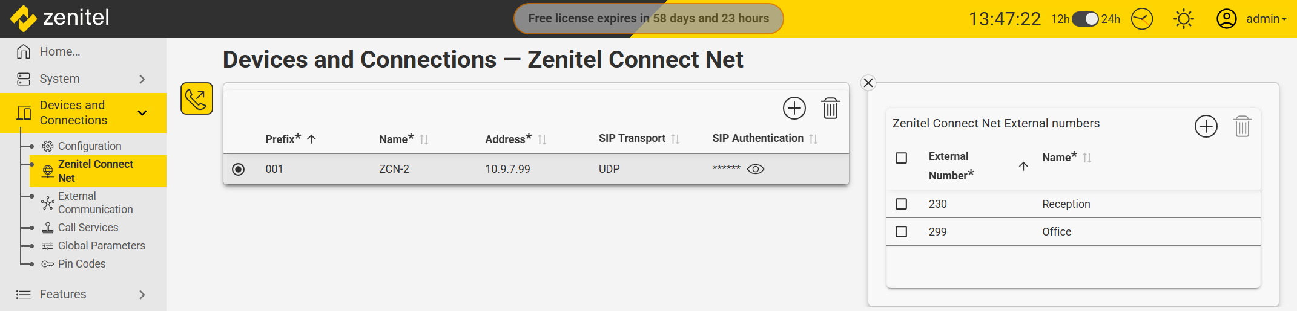Delete the selected Connect Net row
This screenshot has width=1297, height=311.
830,109
